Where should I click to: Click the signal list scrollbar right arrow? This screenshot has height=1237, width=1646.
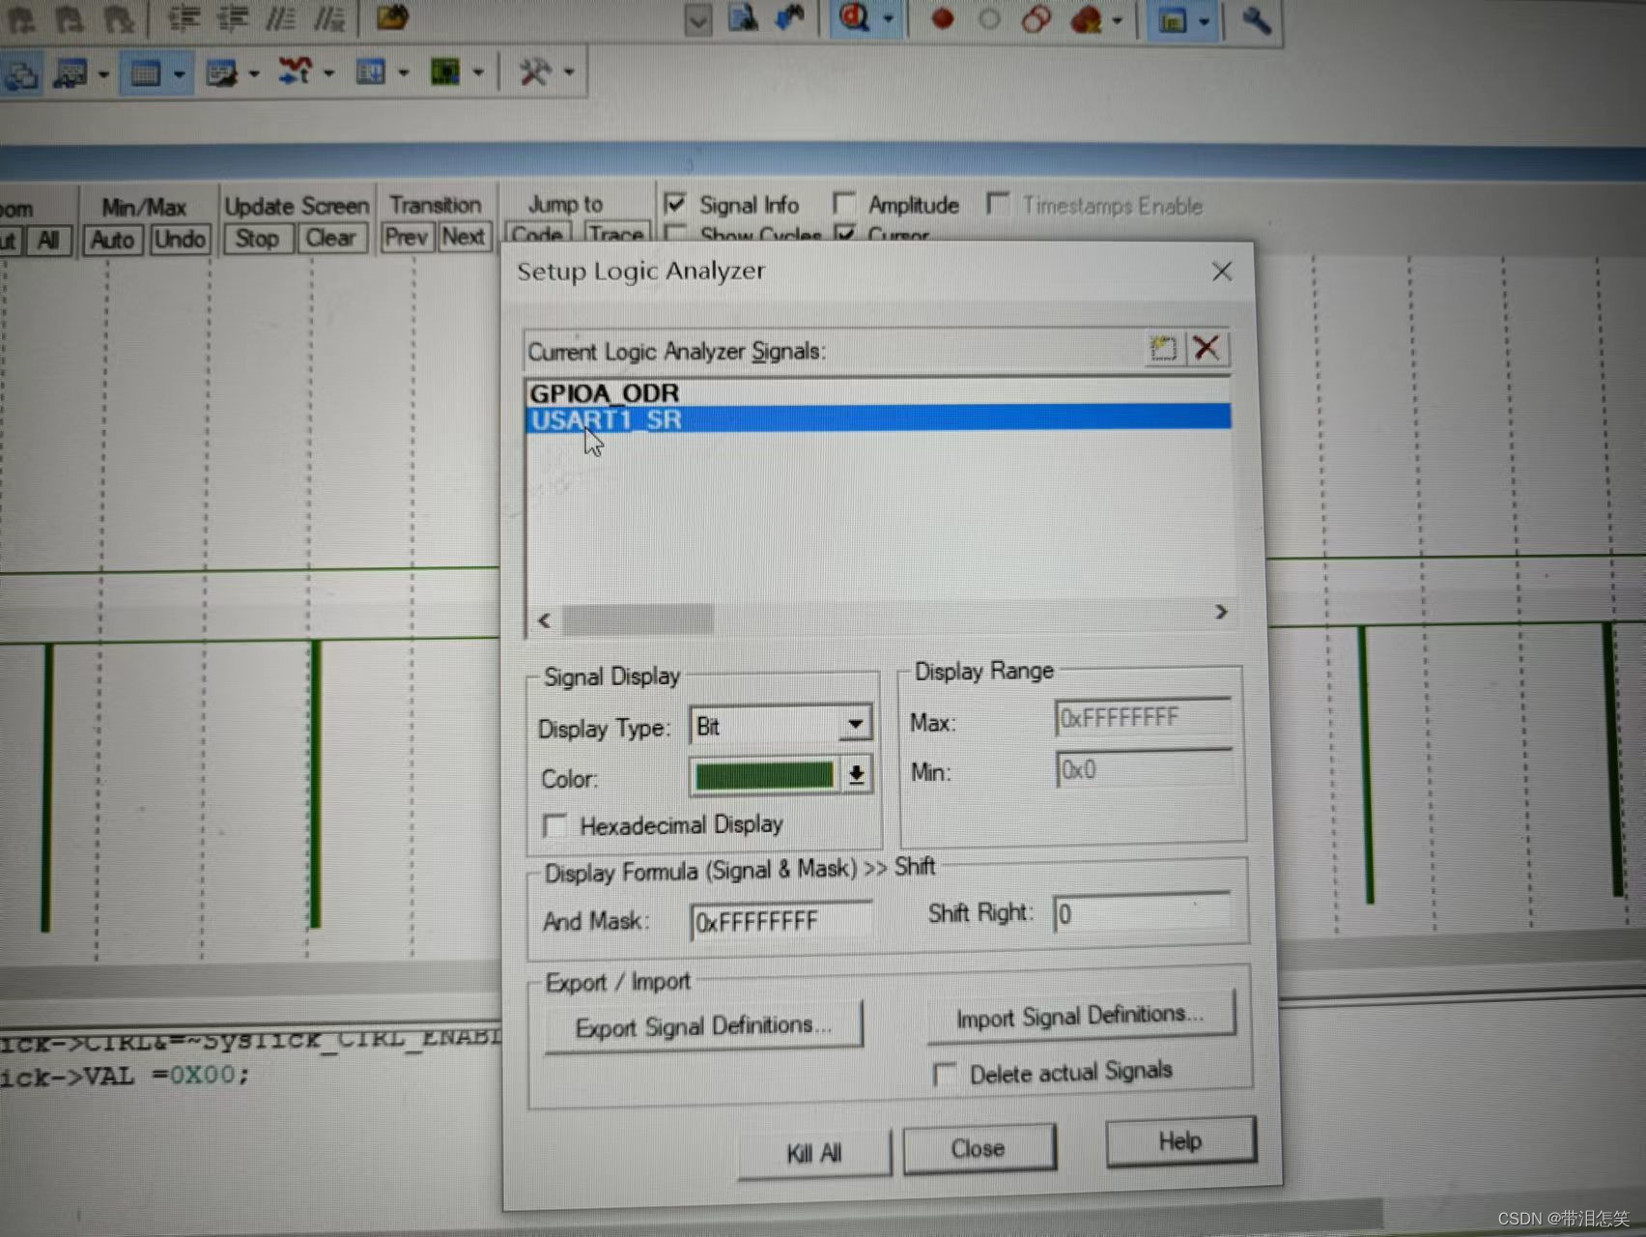[1221, 612]
